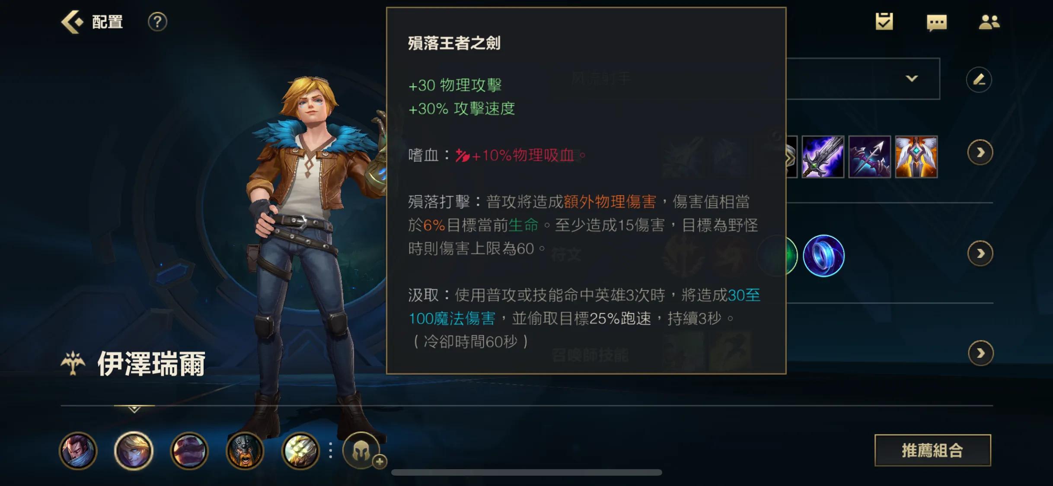The image size is (1053, 486).
Task: Expand the loadout name dropdown chevron
Action: coord(912,79)
